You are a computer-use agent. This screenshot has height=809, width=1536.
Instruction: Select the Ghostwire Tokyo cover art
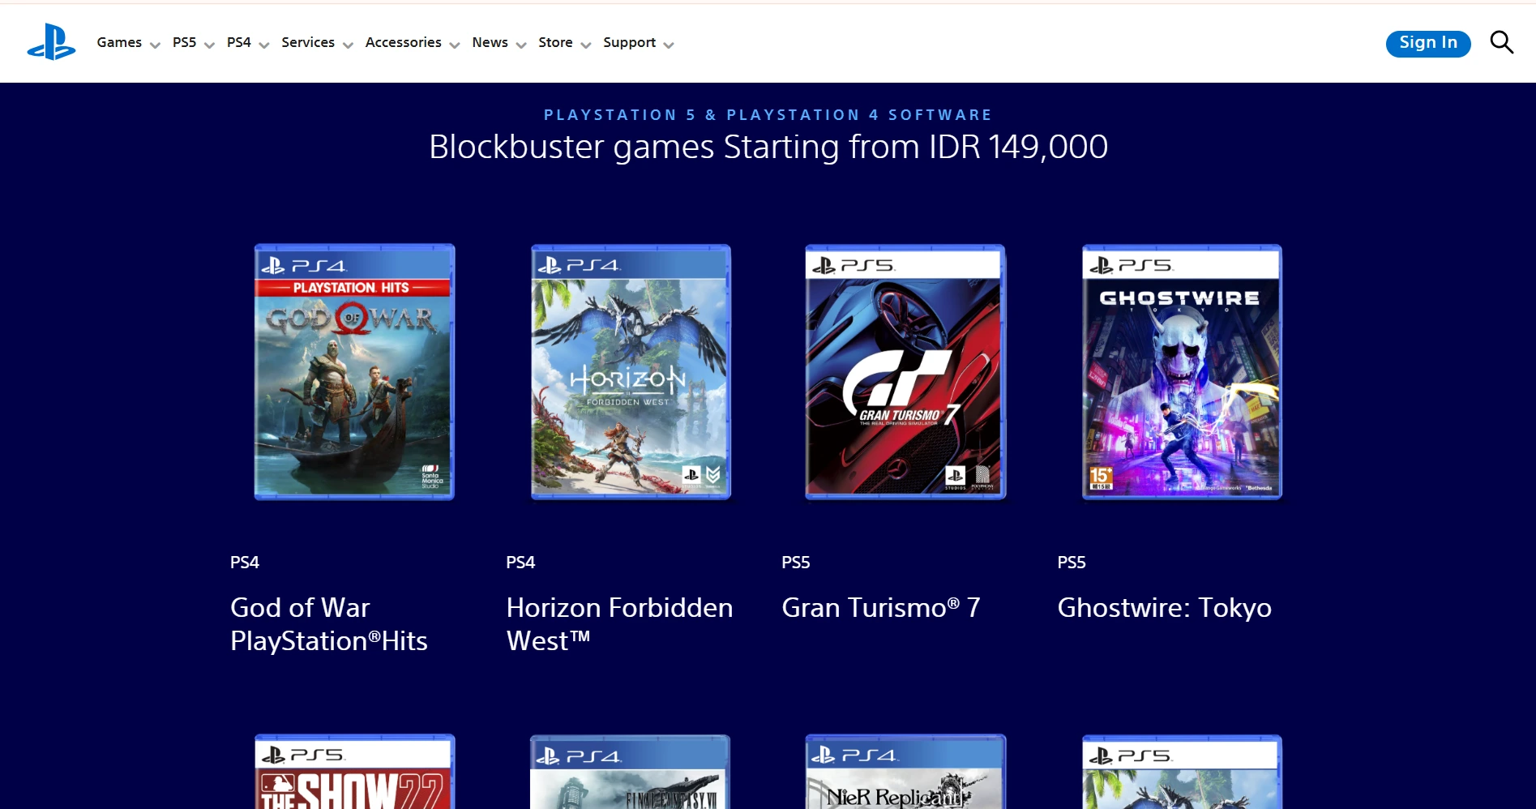[x=1182, y=372]
